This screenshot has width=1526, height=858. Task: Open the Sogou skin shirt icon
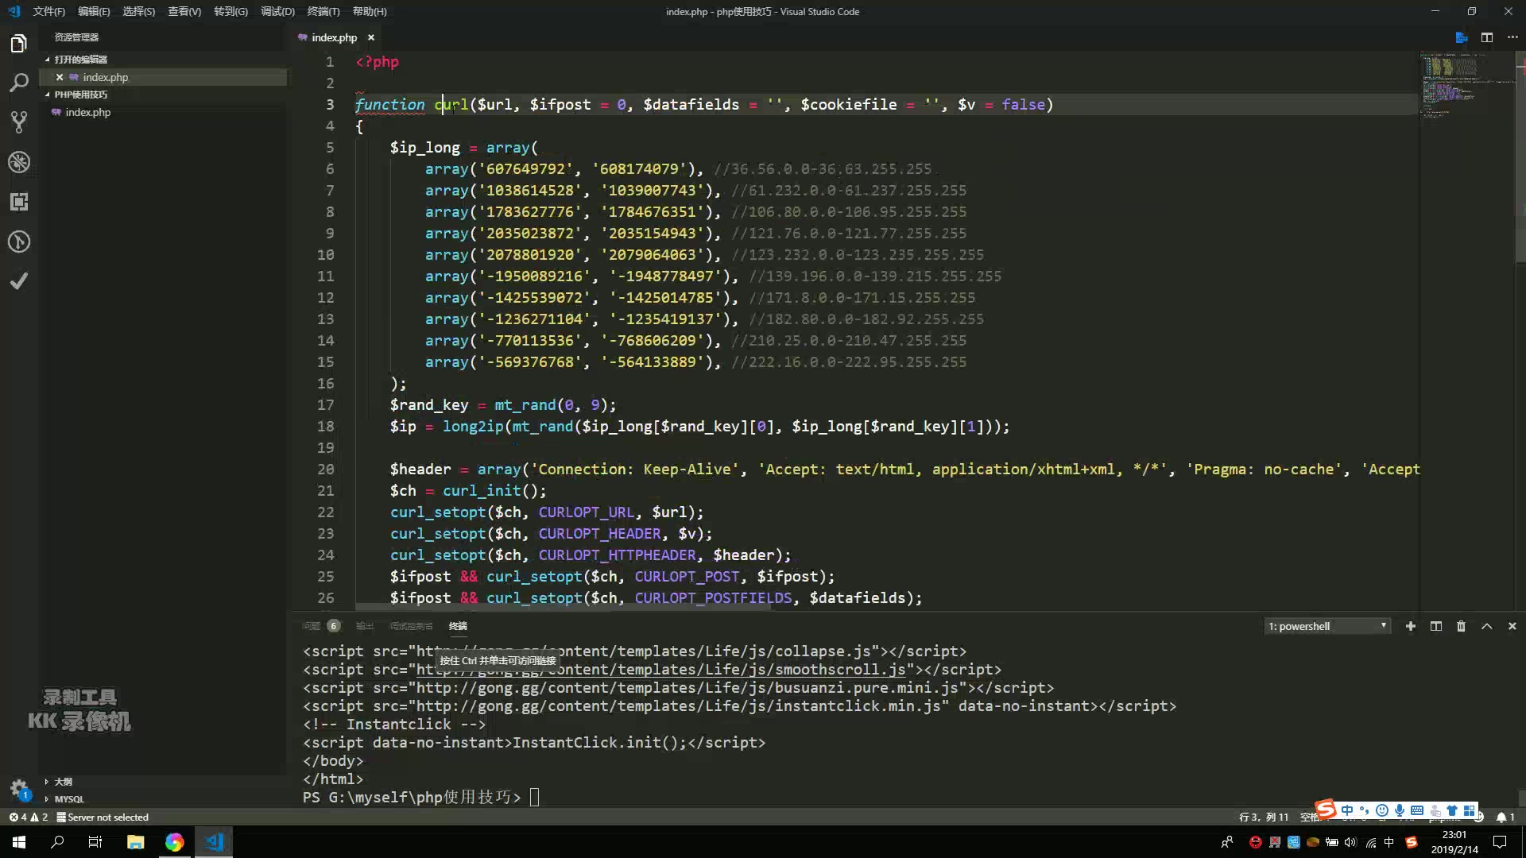click(1452, 810)
